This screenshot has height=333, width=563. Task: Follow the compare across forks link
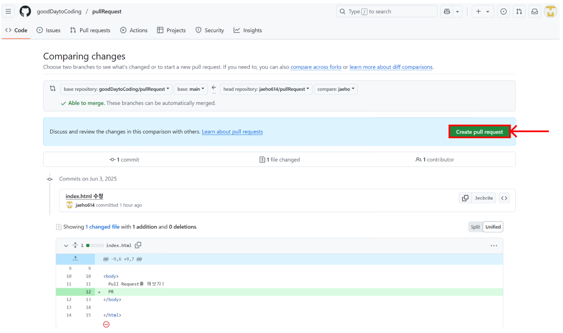point(316,67)
